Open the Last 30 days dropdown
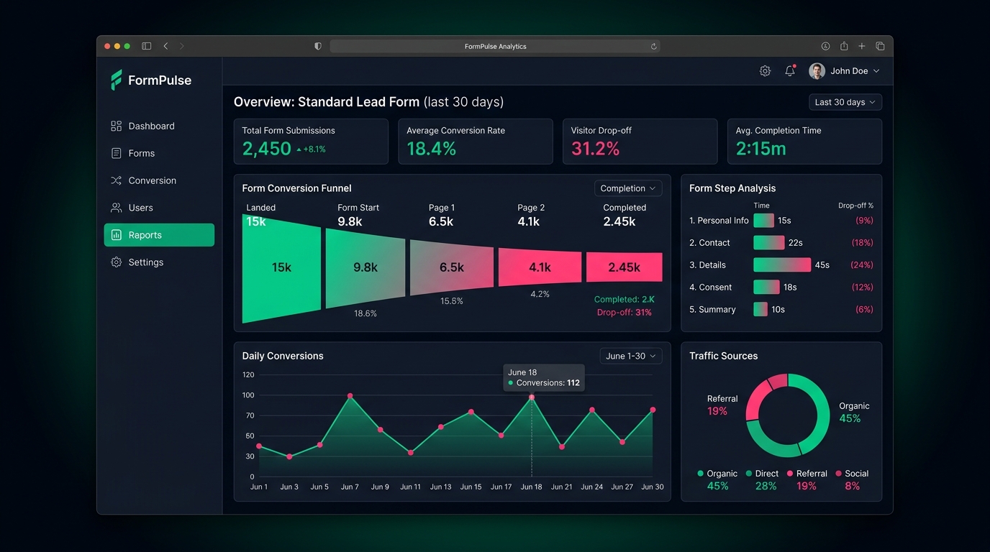This screenshot has height=552, width=990. coord(845,102)
